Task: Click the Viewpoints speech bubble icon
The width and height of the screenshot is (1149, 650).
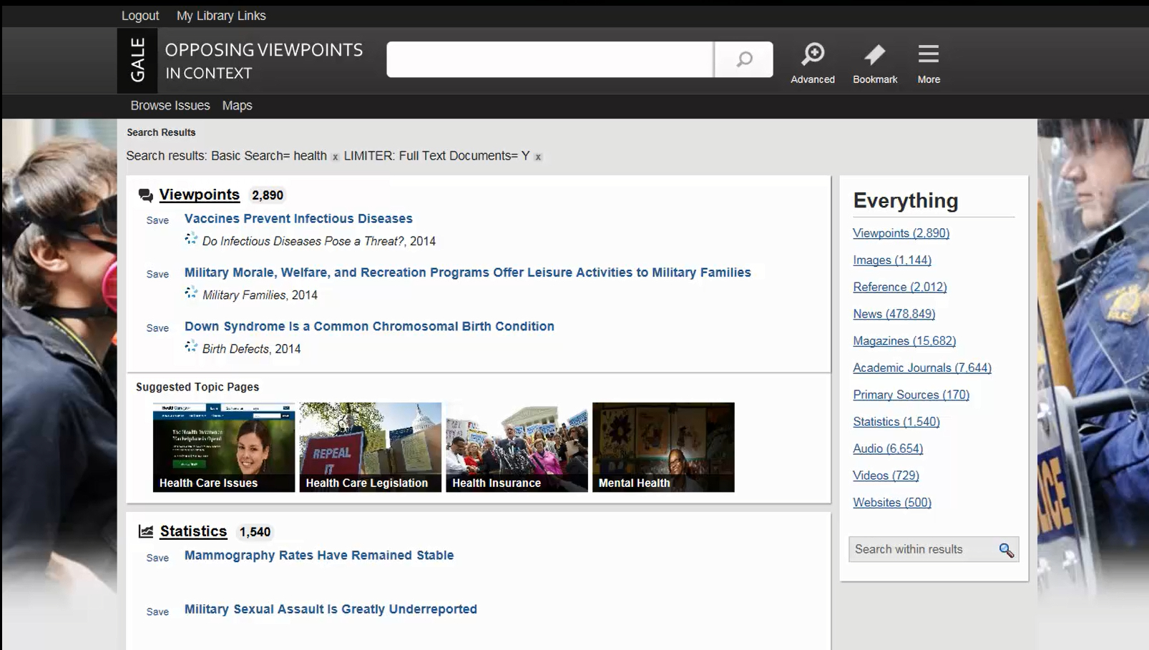Action: (146, 195)
